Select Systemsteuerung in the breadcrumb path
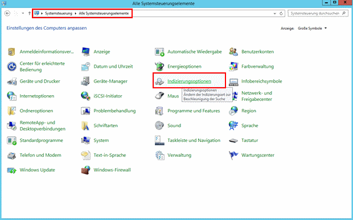The image size is (353, 220). [59, 14]
